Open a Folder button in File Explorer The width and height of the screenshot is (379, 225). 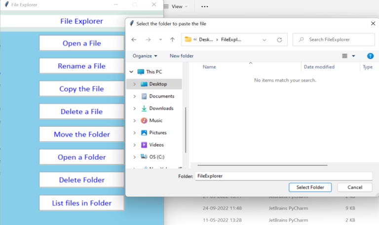(82, 157)
